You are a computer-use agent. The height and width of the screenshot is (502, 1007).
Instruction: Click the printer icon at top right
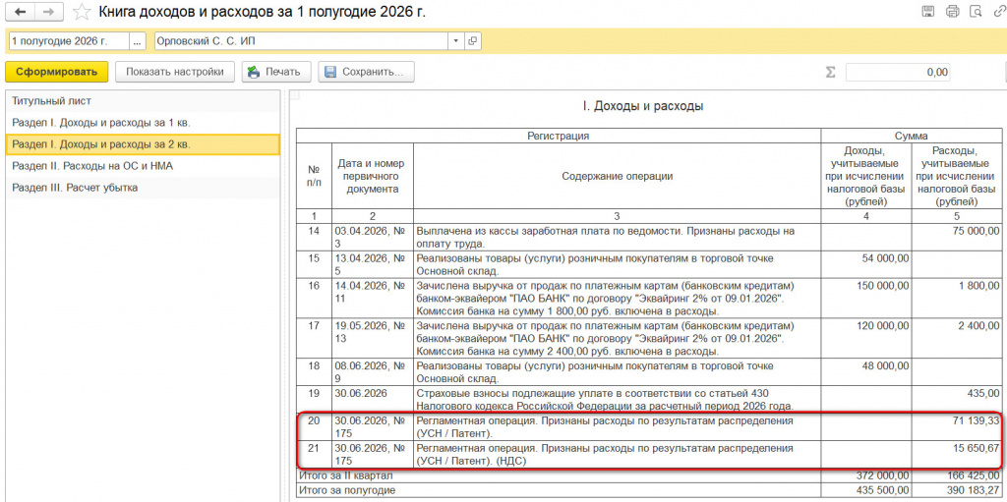pyautogui.click(x=952, y=11)
